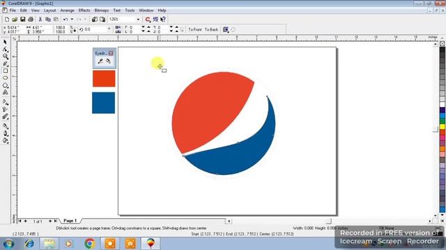
Task: Toggle the mirror buttons on property bar
Action: (118, 29)
